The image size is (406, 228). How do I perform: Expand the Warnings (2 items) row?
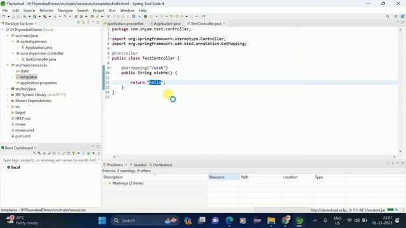[105, 183]
